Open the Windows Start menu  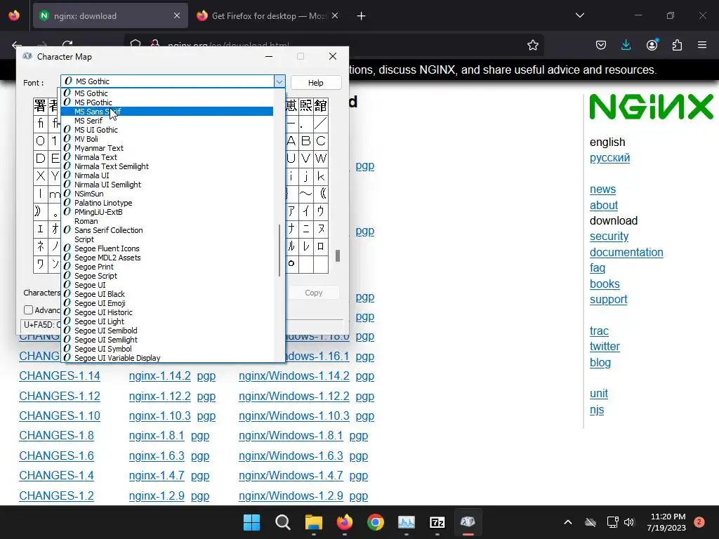click(x=251, y=522)
